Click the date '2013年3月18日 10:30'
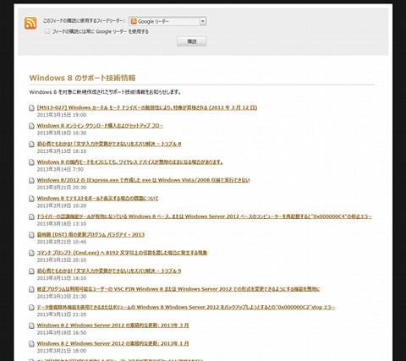Viewport: 406px width, 361px height. [x=62, y=133]
